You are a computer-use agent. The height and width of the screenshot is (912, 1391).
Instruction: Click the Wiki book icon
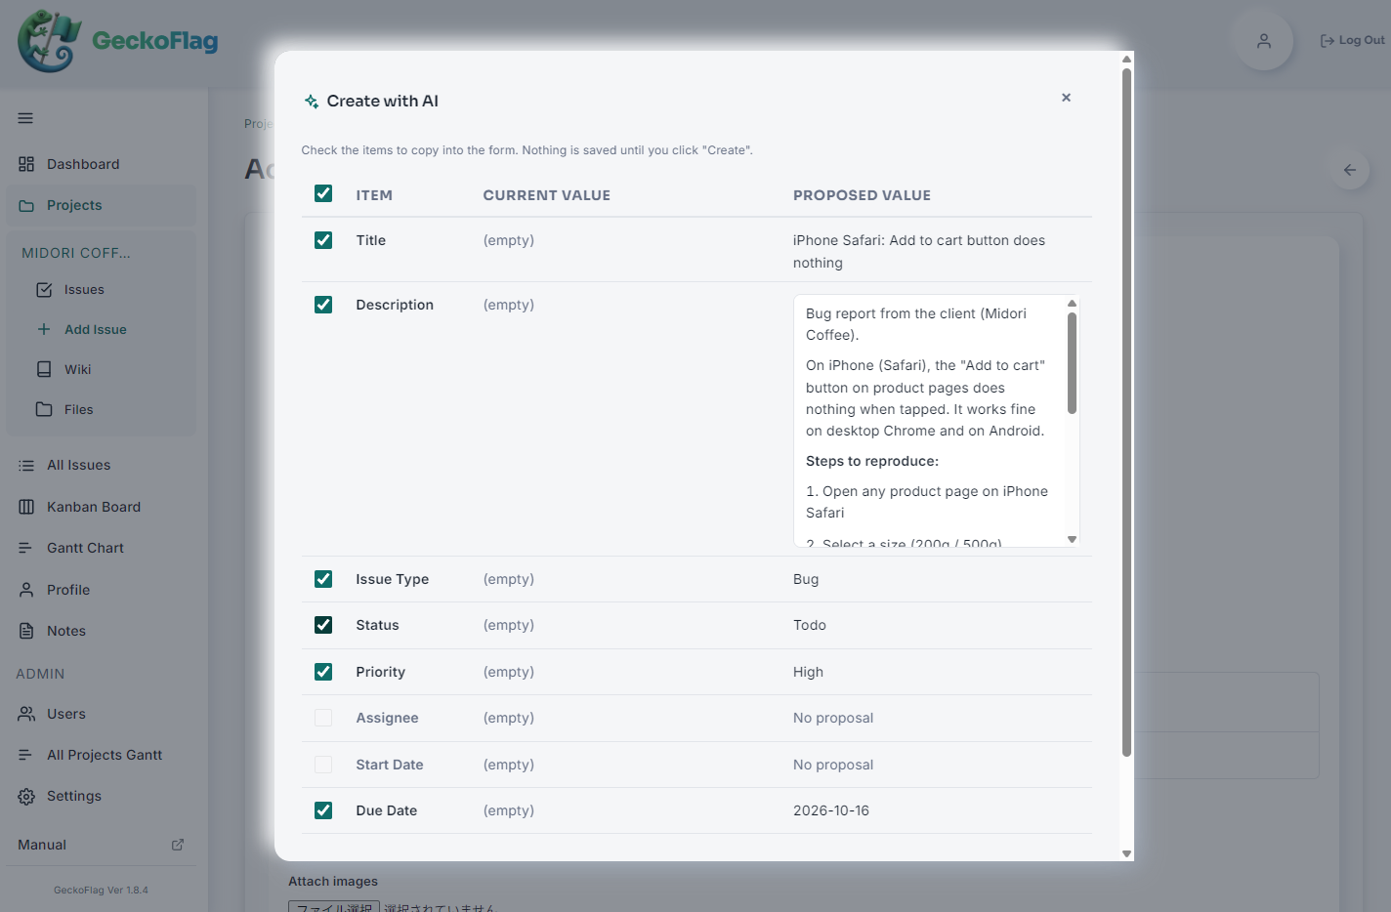click(x=44, y=369)
